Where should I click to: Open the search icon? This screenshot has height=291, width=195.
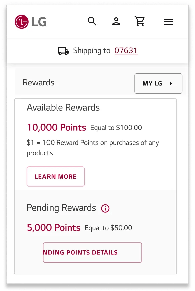click(x=92, y=21)
